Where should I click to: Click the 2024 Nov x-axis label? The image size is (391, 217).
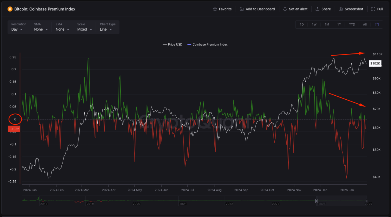pos(294,190)
